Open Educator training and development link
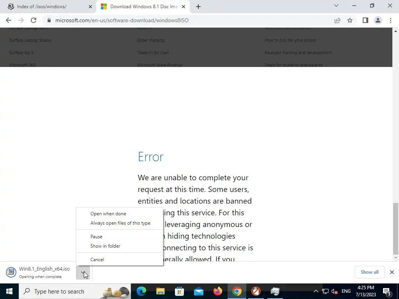Screen dimensions: 399x299 click(x=298, y=53)
